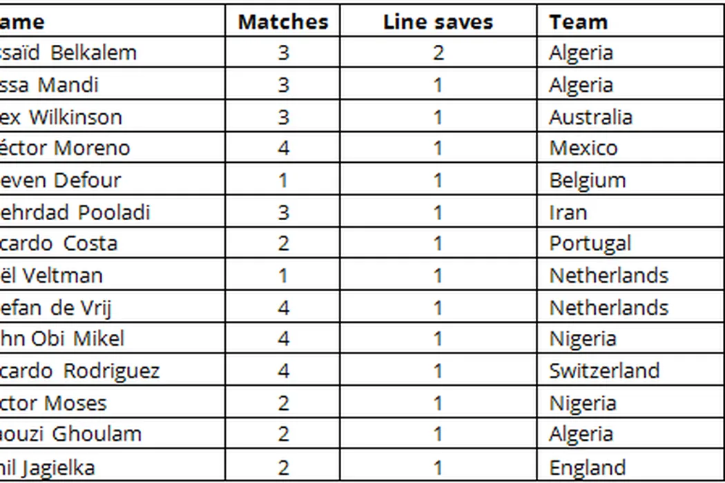
Task: Select the Switzerland team cell
Action: [604, 371]
